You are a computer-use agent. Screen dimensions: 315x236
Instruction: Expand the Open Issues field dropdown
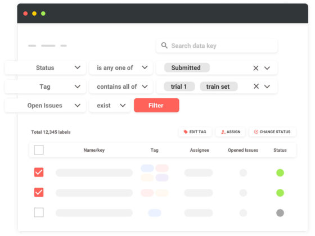46,106
